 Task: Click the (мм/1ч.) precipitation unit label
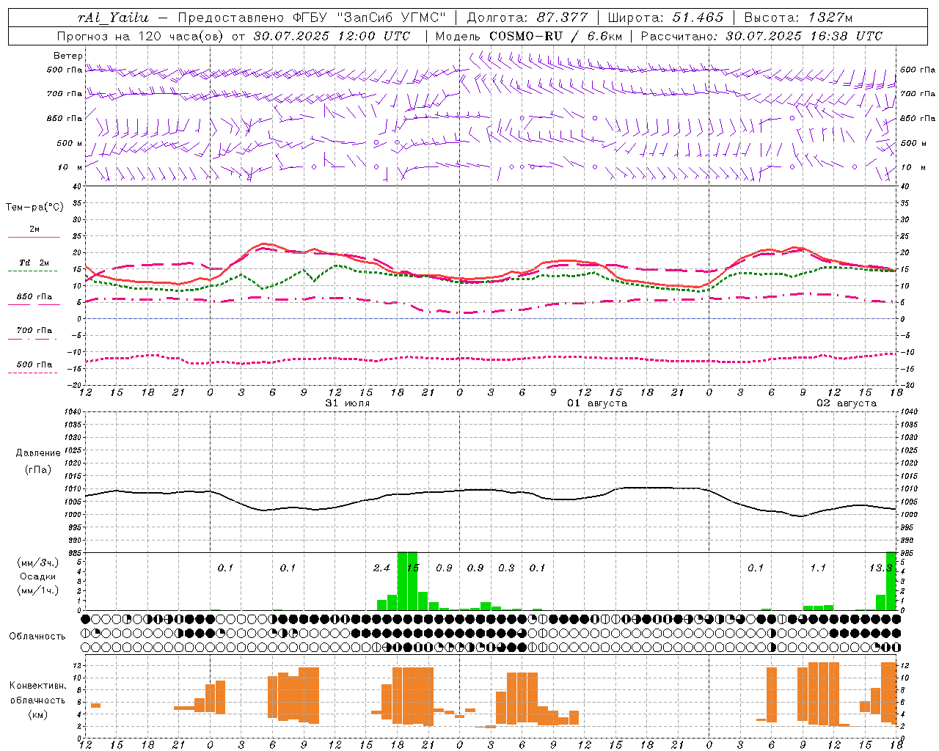click(x=37, y=590)
